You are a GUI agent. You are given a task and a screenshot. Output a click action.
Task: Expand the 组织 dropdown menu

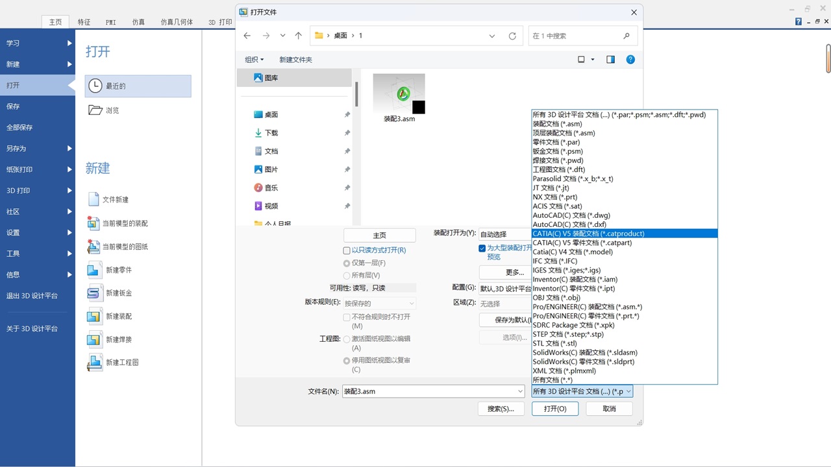click(x=254, y=60)
